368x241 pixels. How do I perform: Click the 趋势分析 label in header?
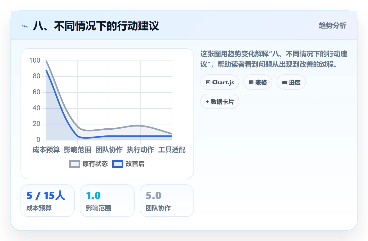click(333, 25)
